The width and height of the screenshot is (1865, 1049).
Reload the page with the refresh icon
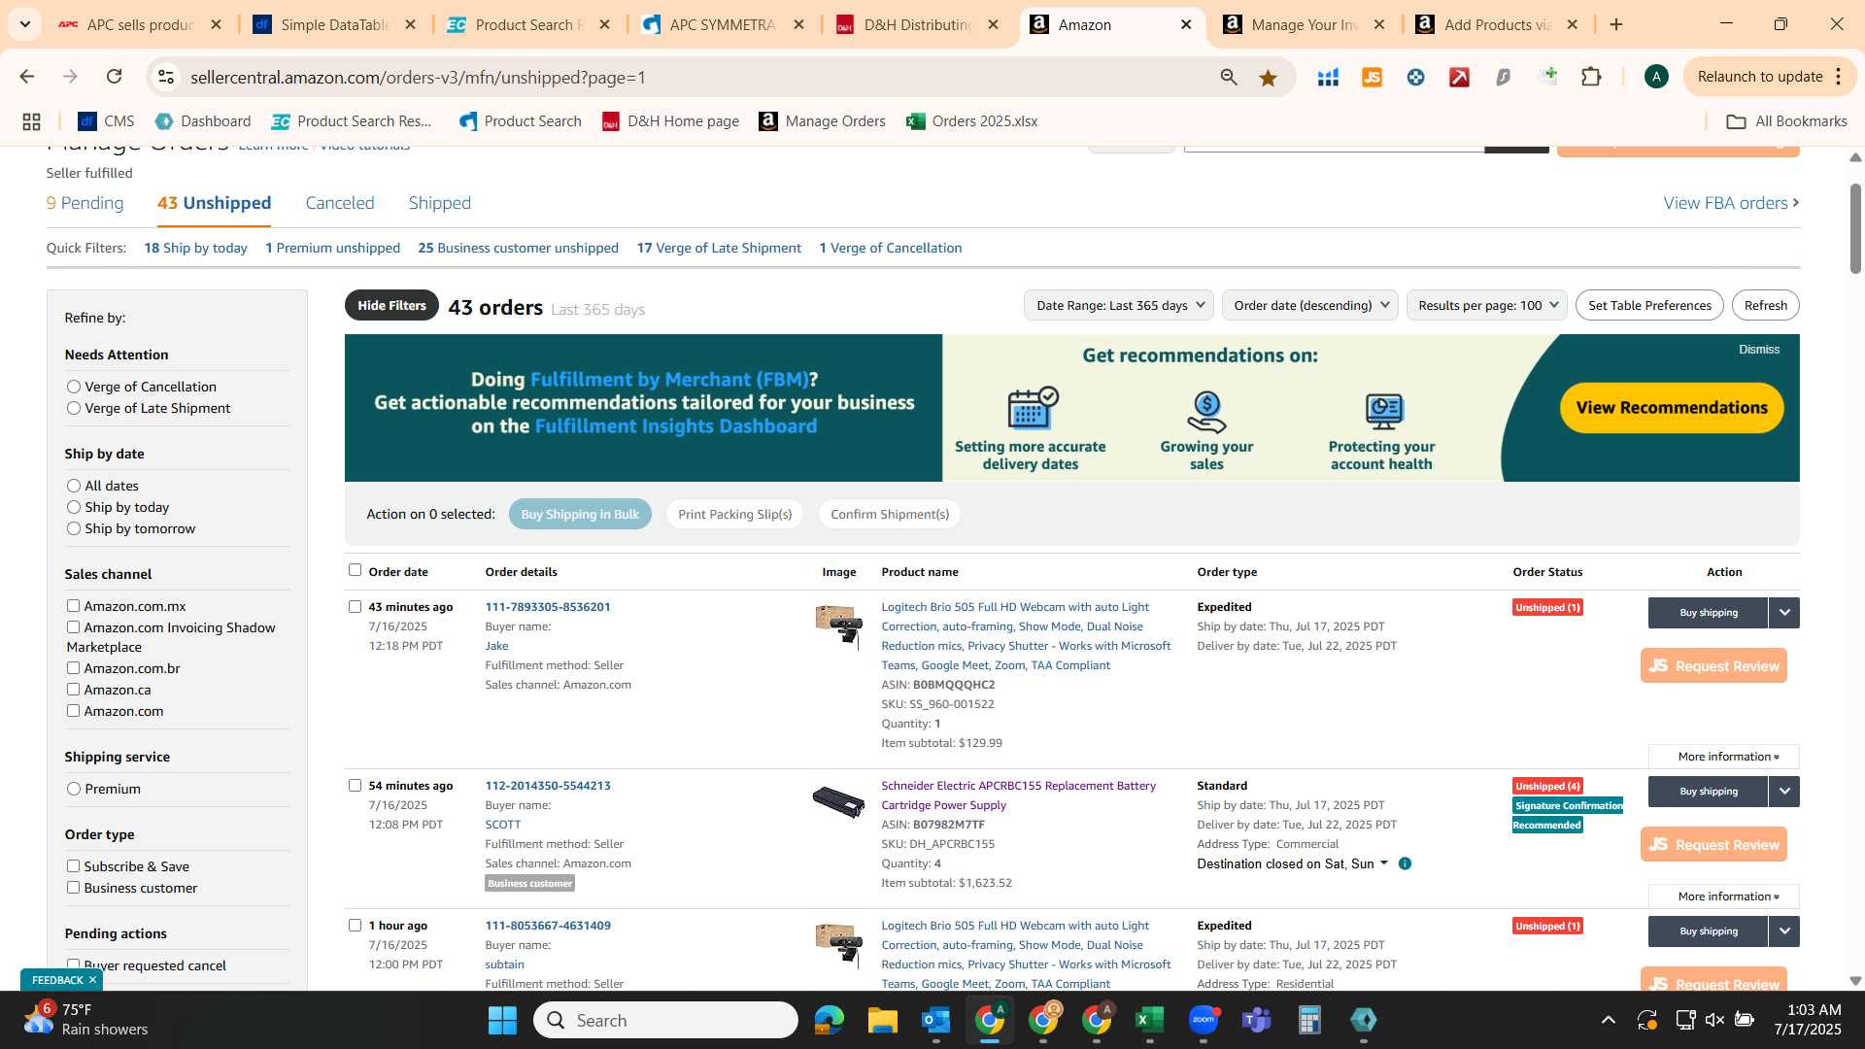[115, 77]
